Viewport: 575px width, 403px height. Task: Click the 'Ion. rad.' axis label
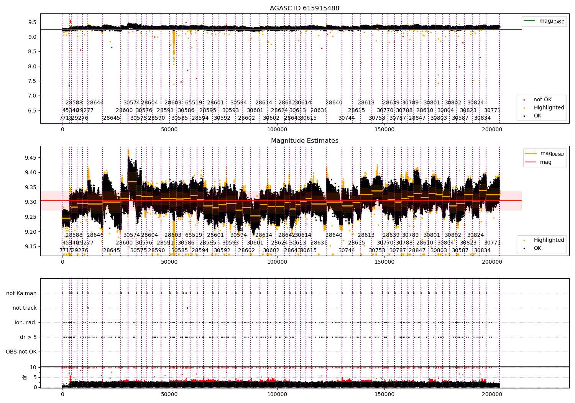(x=26, y=323)
